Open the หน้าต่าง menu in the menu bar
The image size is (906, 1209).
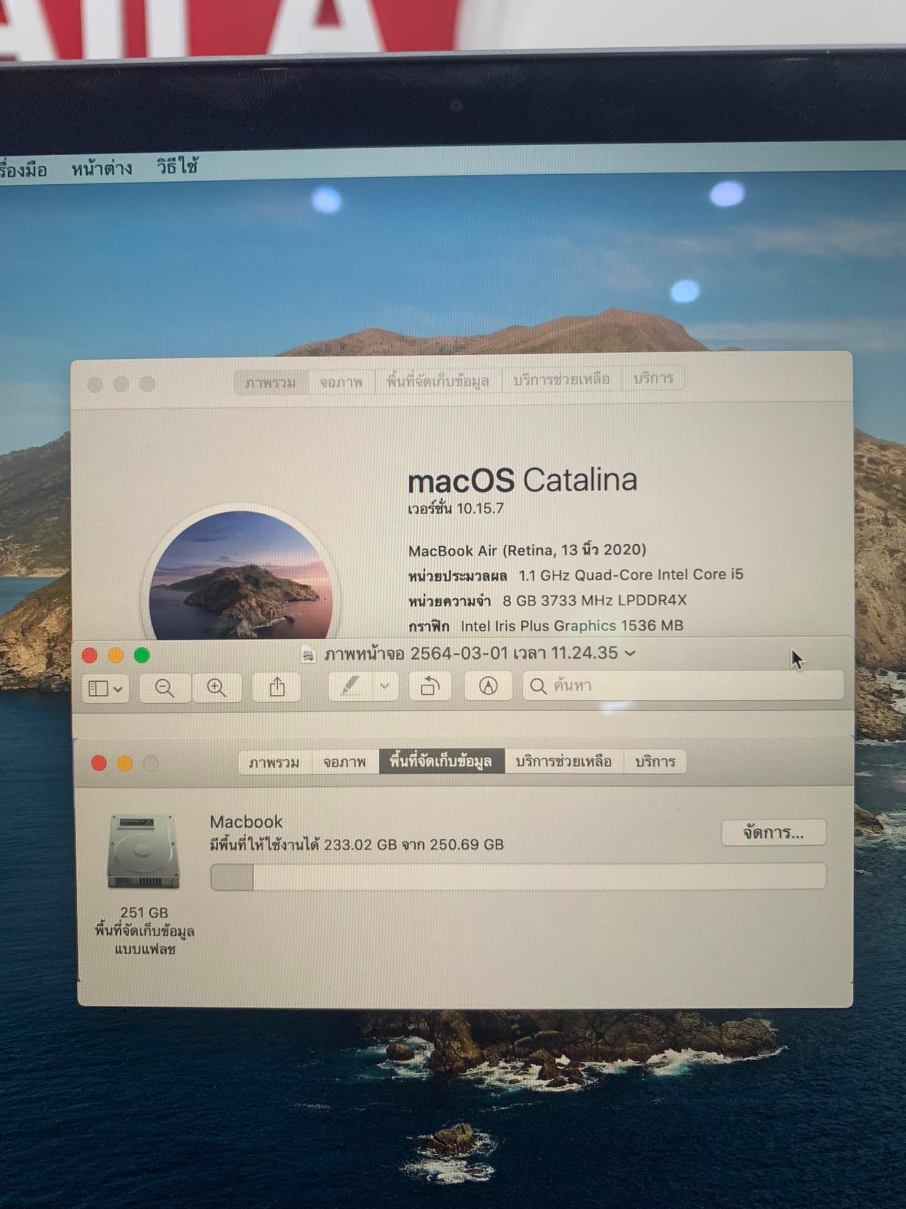click(x=101, y=169)
